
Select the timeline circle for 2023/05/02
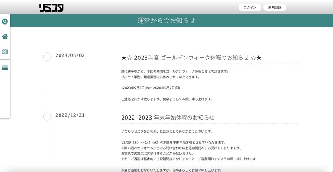pos(47,57)
